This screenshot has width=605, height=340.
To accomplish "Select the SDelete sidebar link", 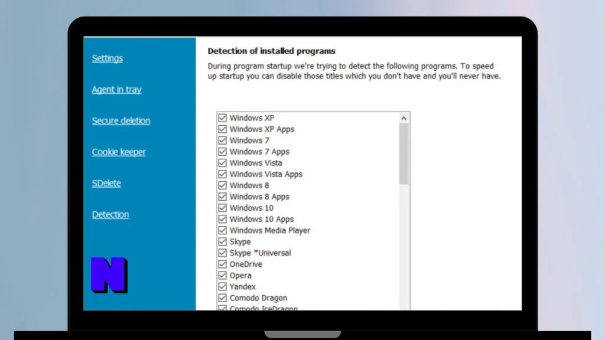I will [x=106, y=183].
